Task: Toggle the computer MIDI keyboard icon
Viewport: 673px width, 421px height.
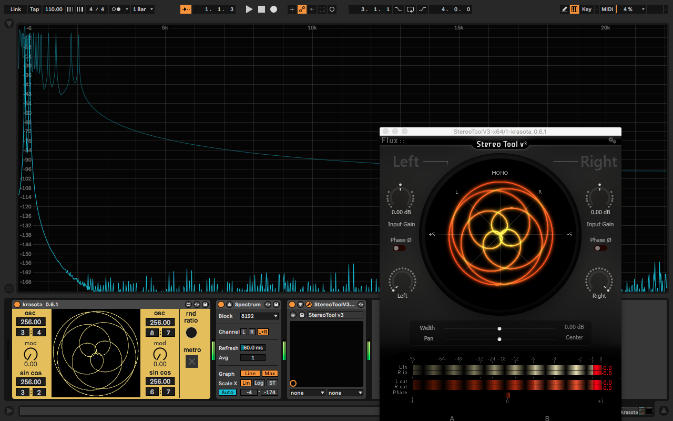Action: click(x=574, y=9)
